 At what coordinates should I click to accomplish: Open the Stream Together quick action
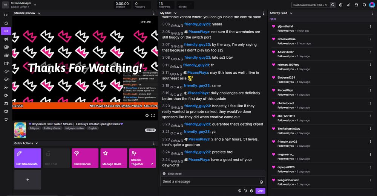coord(143,158)
